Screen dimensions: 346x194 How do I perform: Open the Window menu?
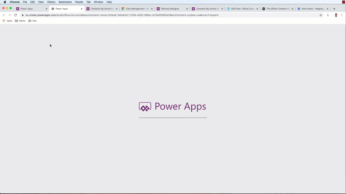coord(98,2)
